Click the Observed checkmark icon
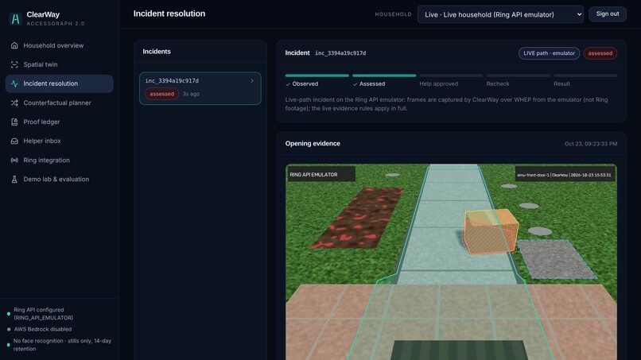 pyautogui.click(x=288, y=84)
